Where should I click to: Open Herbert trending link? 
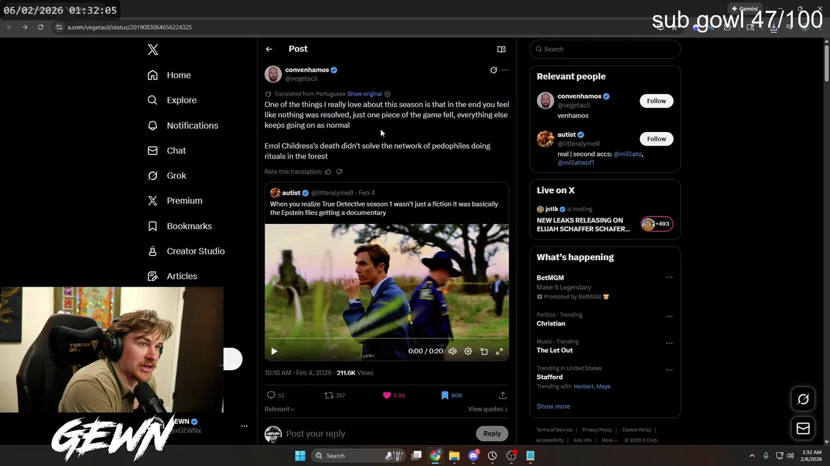point(583,386)
